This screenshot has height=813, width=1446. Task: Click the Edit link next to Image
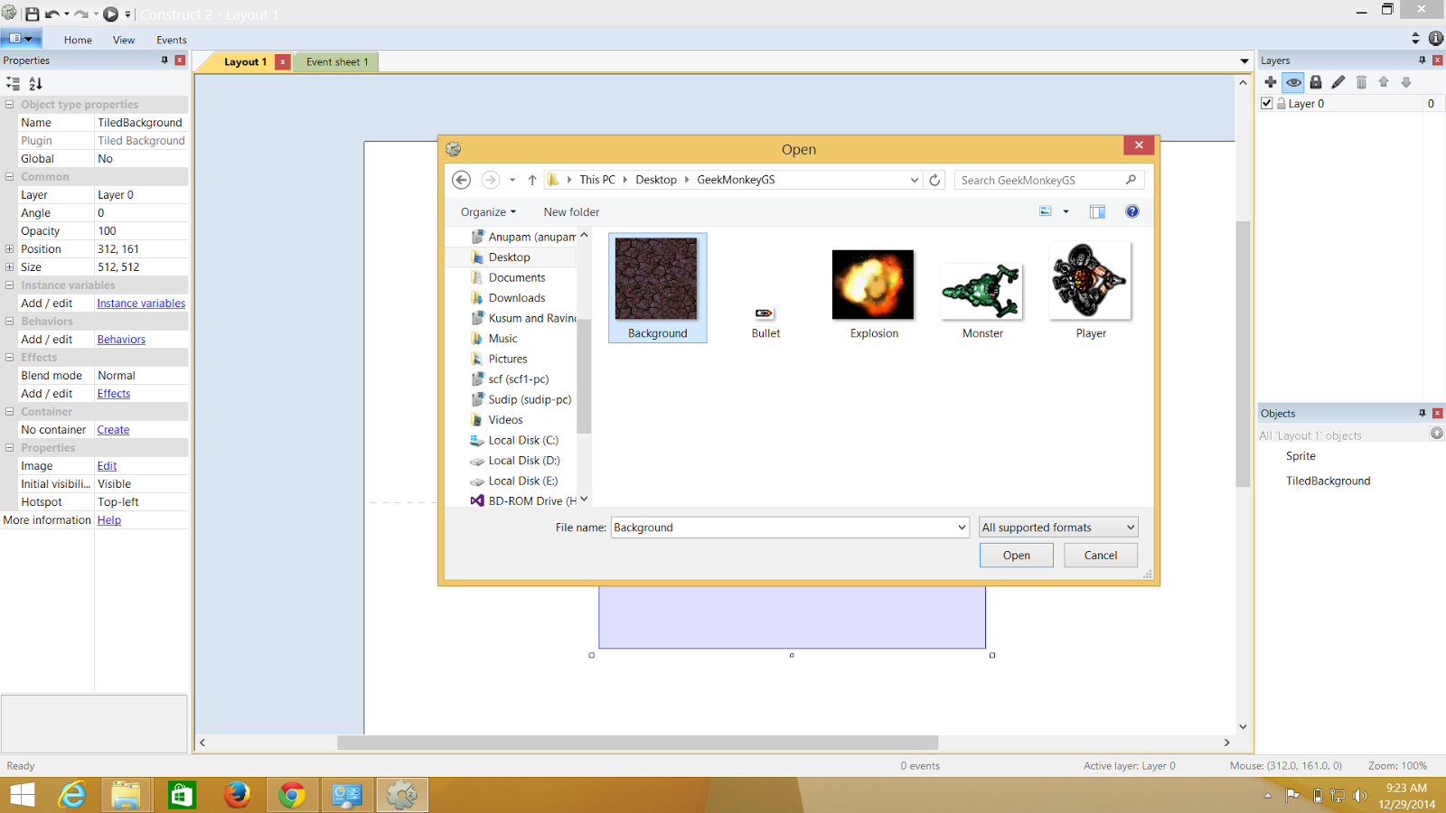(x=107, y=465)
